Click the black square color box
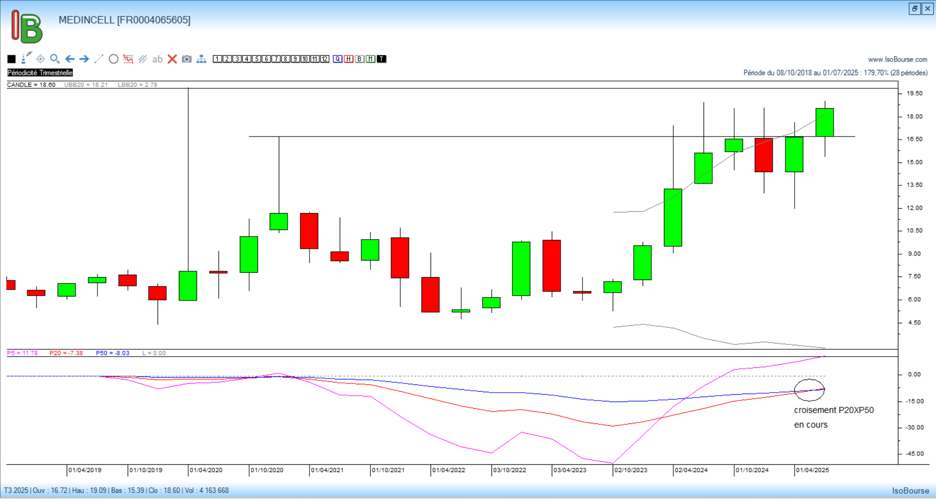This screenshot has height=499, width=936. point(12,59)
